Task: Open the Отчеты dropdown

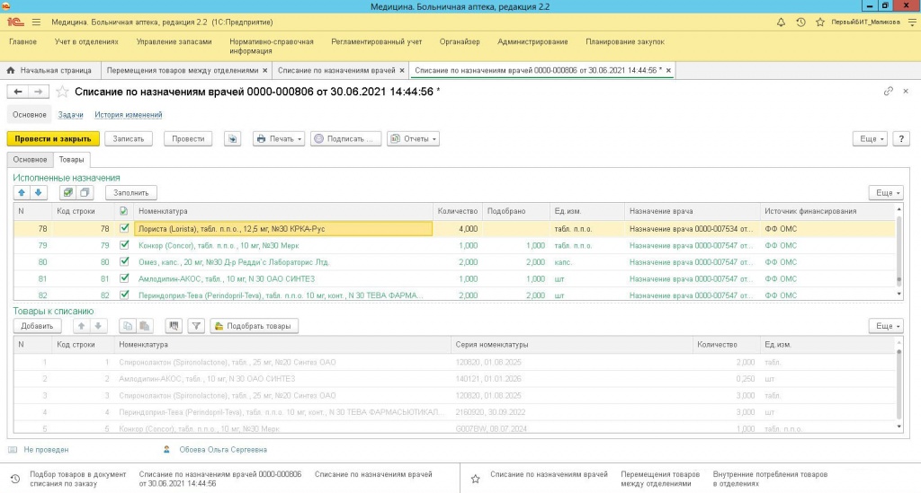Action: click(x=413, y=139)
